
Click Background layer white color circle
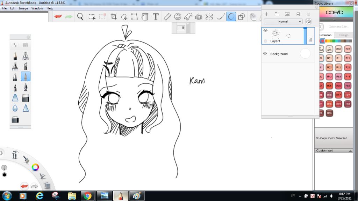click(x=305, y=53)
